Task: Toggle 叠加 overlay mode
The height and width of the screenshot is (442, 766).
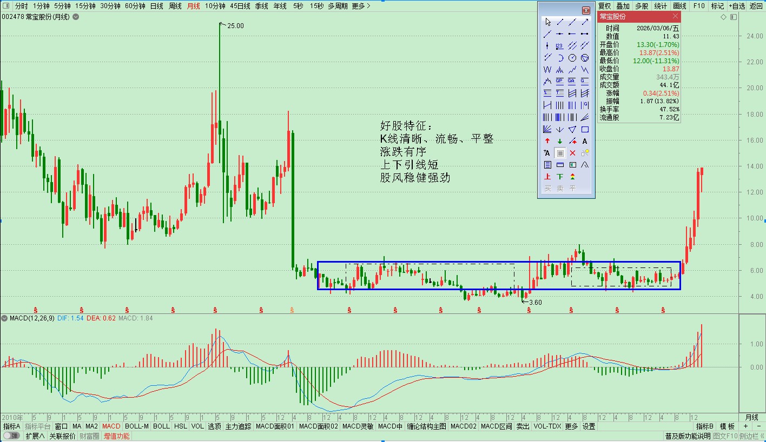Action: point(623,6)
